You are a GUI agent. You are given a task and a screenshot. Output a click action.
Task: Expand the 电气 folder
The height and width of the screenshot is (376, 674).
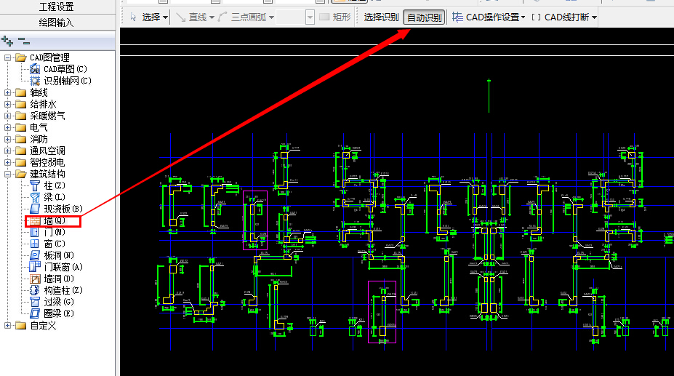click(x=7, y=127)
